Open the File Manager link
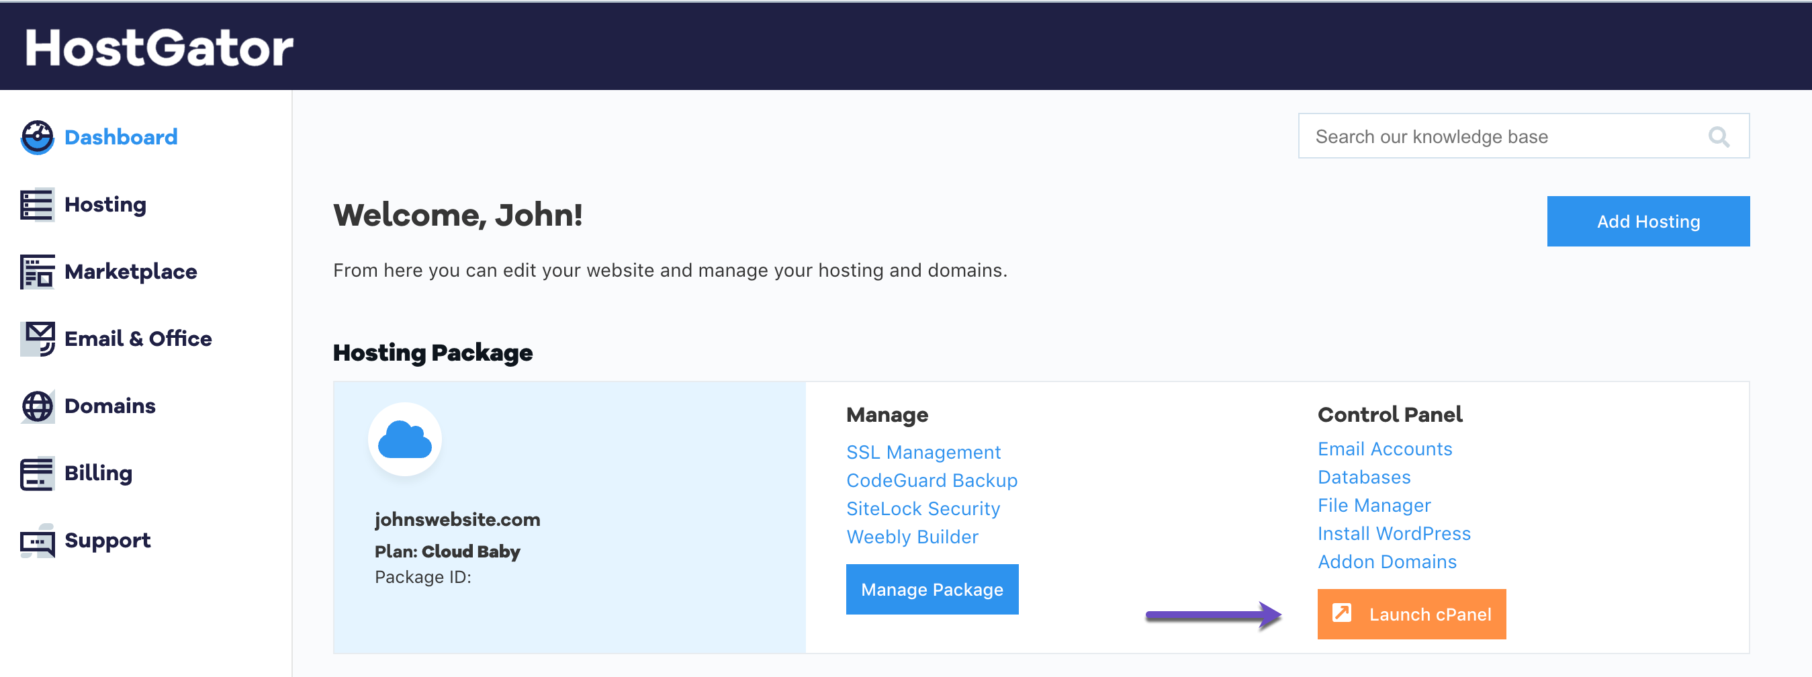The height and width of the screenshot is (677, 1812). (1373, 505)
